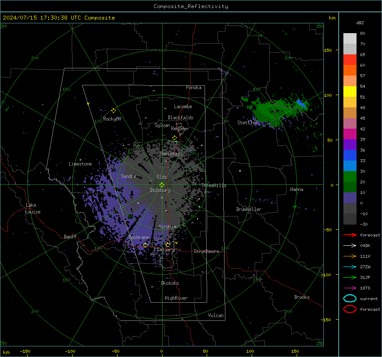Click the magenta 18TS arrow icon

pyautogui.click(x=350, y=288)
